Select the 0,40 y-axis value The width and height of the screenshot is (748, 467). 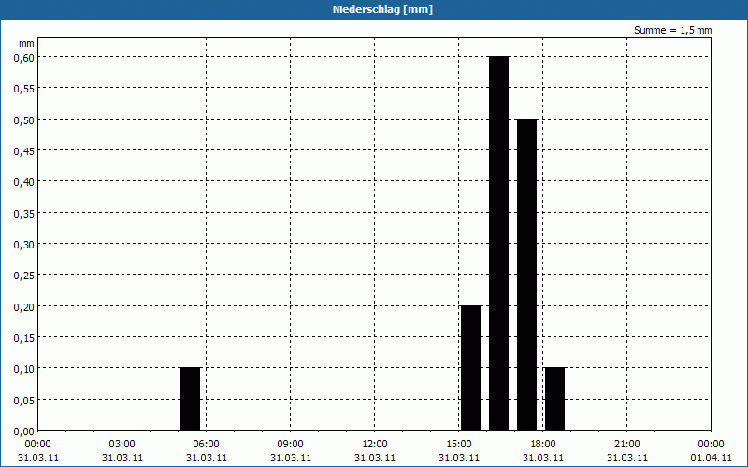coord(24,181)
